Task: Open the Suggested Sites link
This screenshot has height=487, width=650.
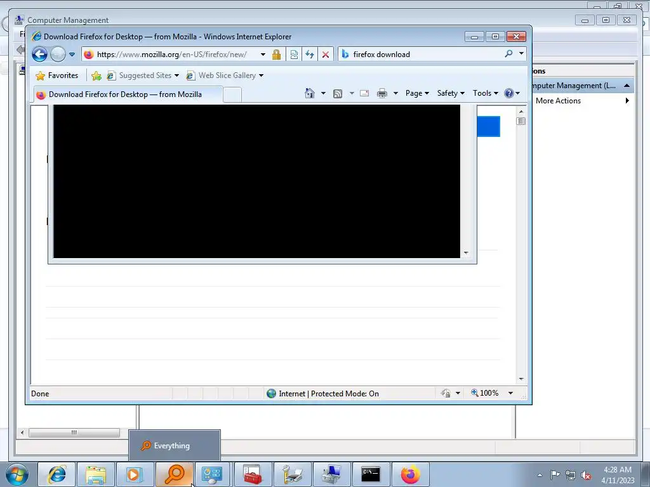Action: pyautogui.click(x=143, y=75)
